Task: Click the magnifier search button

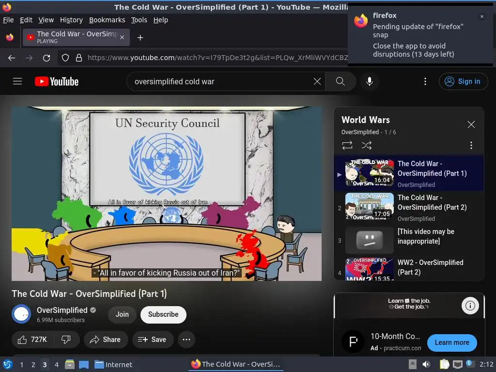Action: [x=341, y=81]
